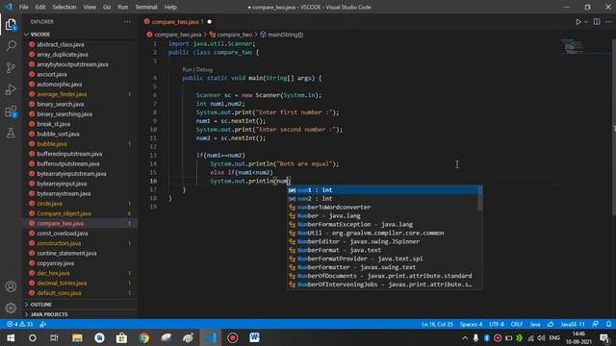Click the suggestion list scrollbar
616x346 pixels.
[479, 199]
